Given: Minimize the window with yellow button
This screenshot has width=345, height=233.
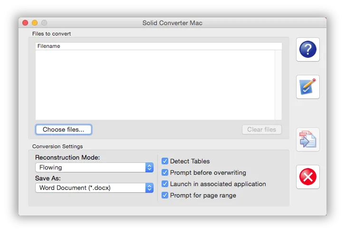Looking at the screenshot, I should click(x=35, y=23).
